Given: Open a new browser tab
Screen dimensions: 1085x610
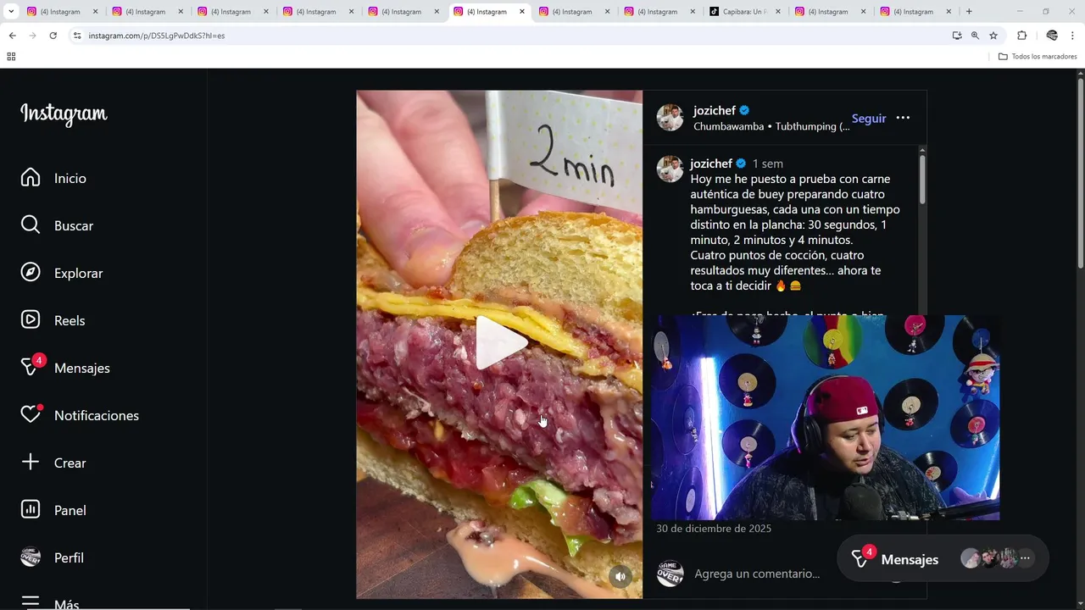Looking at the screenshot, I should click(969, 12).
